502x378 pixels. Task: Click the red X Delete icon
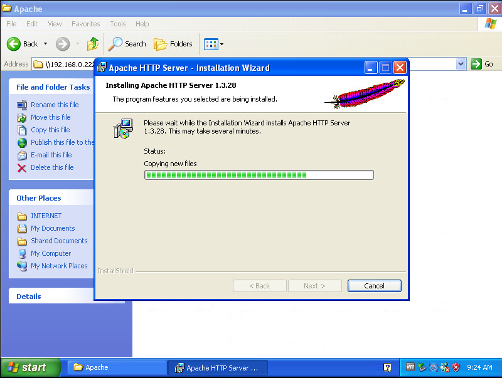point(22,168)
